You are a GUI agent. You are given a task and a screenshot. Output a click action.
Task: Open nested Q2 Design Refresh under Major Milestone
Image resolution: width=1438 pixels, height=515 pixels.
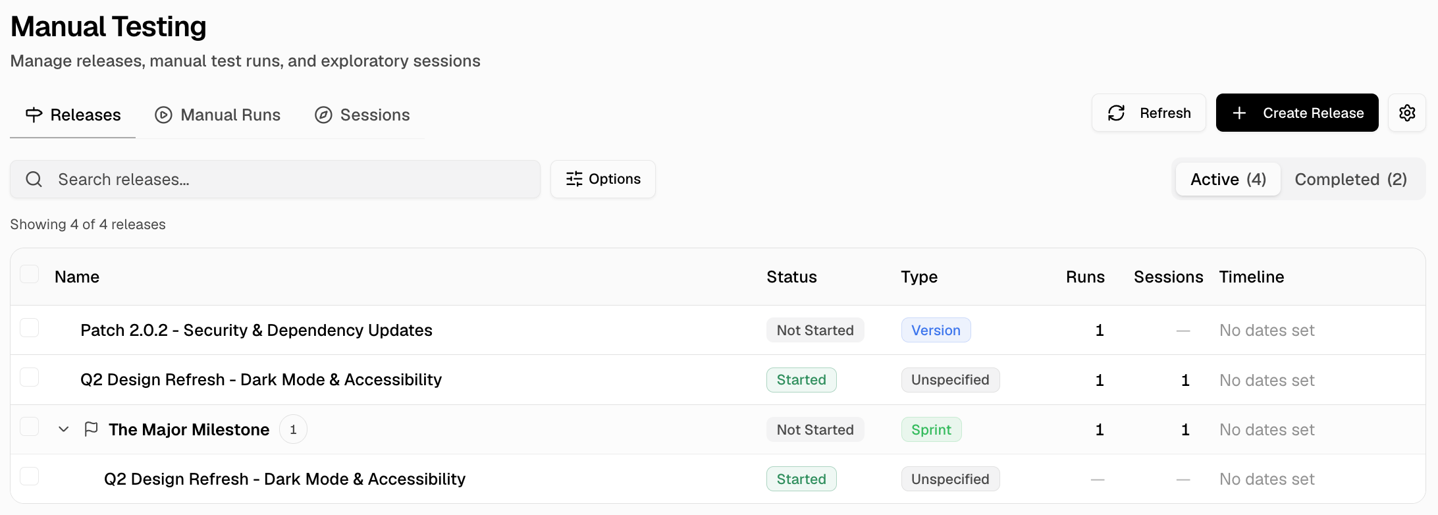(x=284, y=479)
